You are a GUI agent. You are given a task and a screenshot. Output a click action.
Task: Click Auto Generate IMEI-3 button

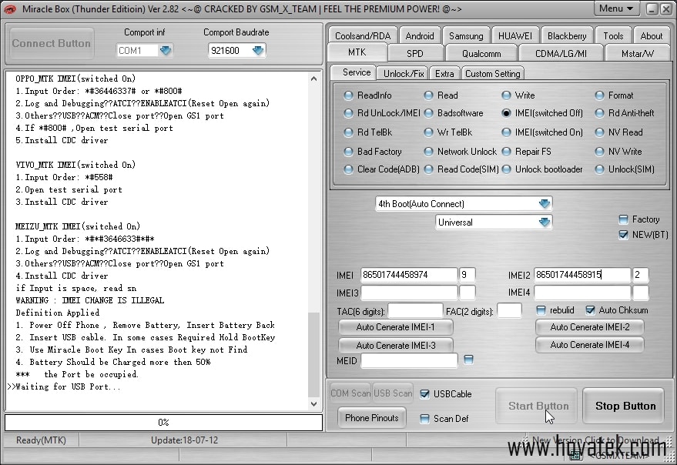(395, 346)
